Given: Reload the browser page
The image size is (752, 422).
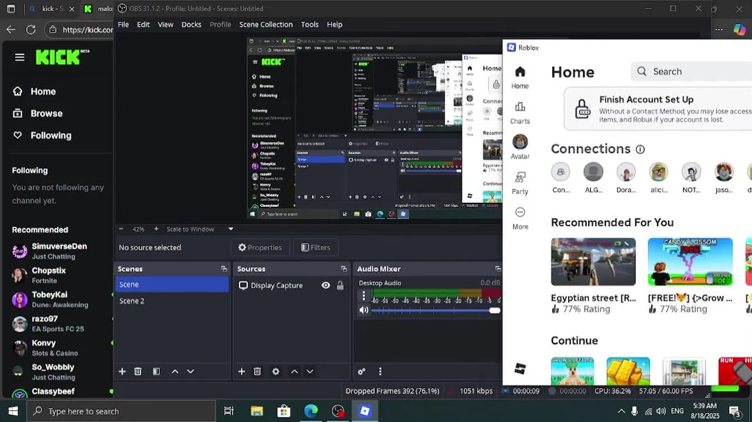Looking at the screenshot, I should 31,29.
